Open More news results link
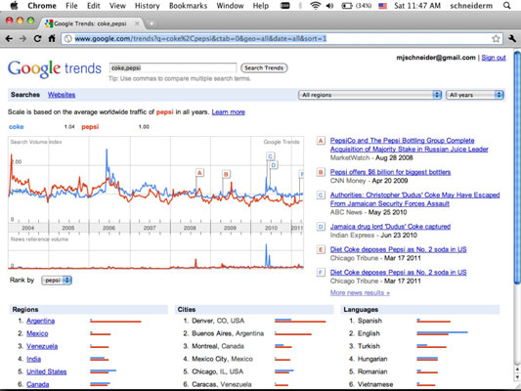521x391 pixels. [360, 292]
